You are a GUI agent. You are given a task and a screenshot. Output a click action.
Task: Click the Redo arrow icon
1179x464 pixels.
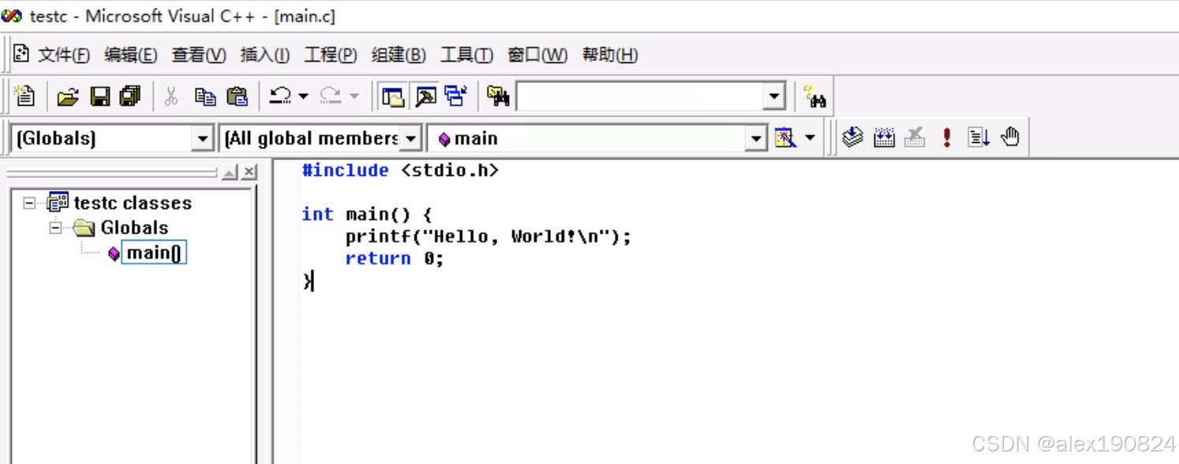pyautogui.click(x=331, y=96)
